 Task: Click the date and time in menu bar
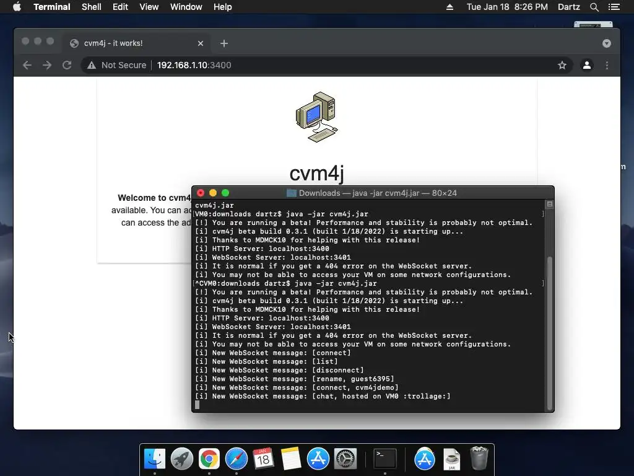click(x=507, y=7)
